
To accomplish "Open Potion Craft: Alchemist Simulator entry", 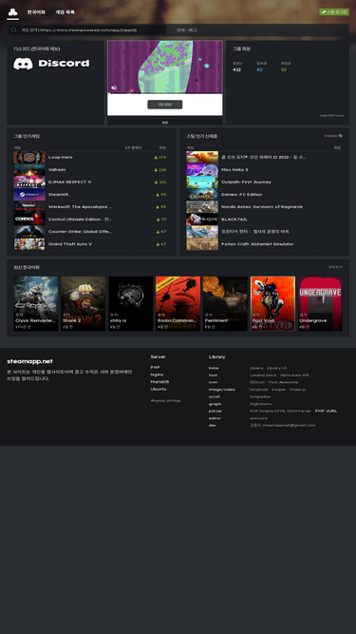I will (264, 244).
